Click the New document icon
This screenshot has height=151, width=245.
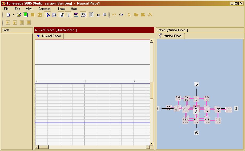tap(8, 15)
